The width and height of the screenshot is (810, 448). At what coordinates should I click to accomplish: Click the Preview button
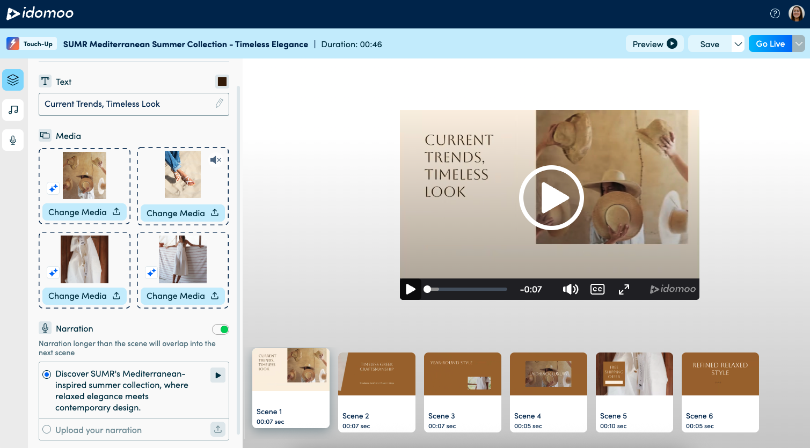point(654,44)
